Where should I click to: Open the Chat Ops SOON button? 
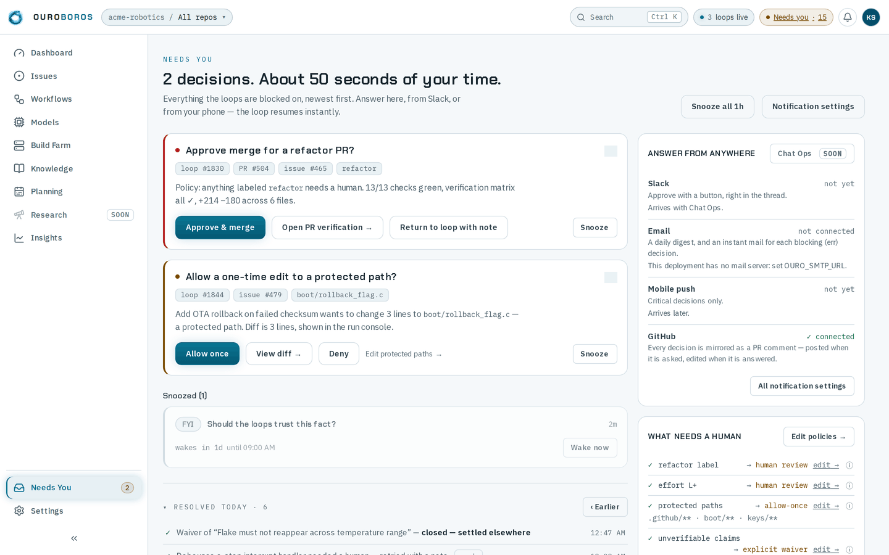(x=812, y=154)
